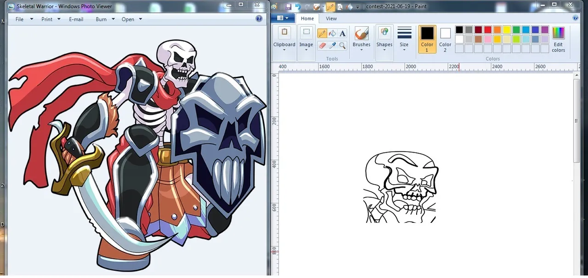The image size is (588, 278).
Task: Click Skeletal Warrior image in Photo Viewer
Action: (x=137, y=155)
